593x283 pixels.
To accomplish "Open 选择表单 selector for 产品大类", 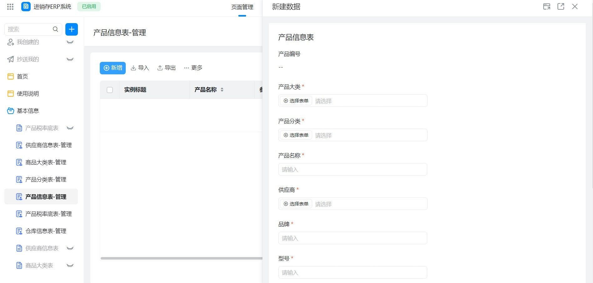I will (296, 101).
